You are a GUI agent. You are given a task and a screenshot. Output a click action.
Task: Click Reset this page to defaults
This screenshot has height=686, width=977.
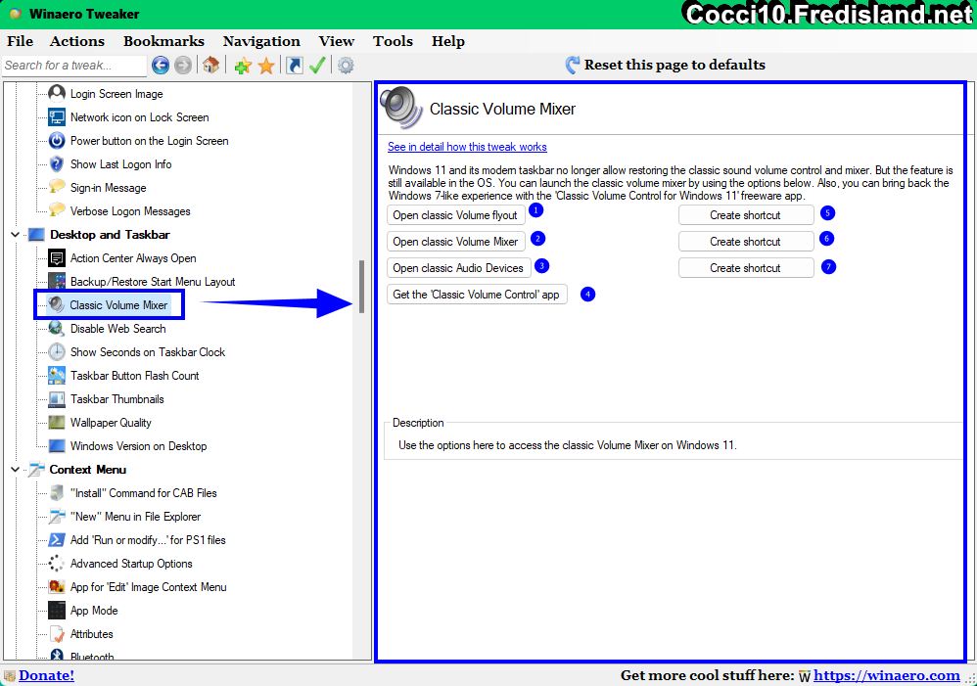tap(666, 65)
